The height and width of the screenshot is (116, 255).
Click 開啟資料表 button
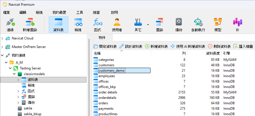(x=105, y=47)
